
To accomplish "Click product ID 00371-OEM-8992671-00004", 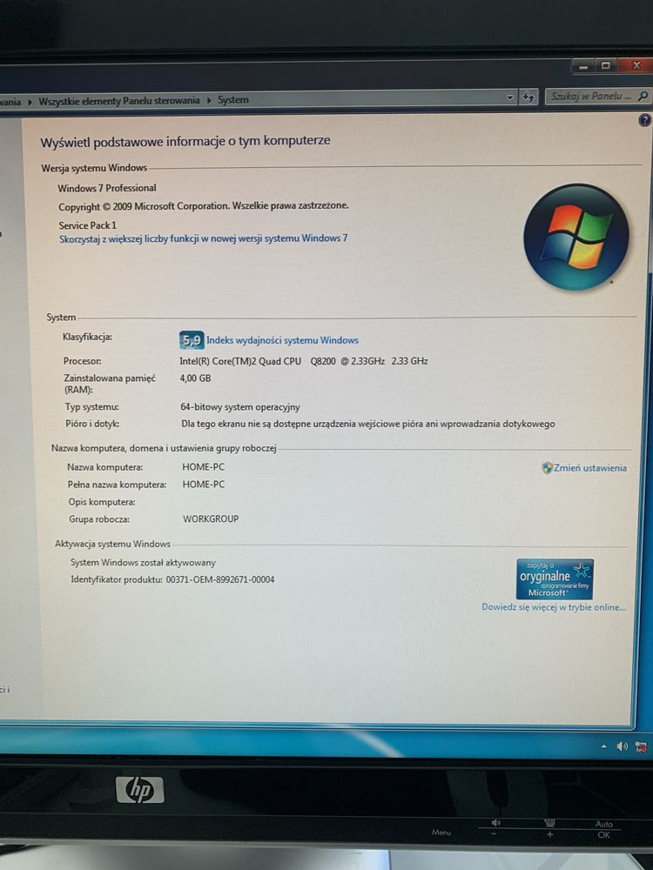I will [x=220, y=579].
